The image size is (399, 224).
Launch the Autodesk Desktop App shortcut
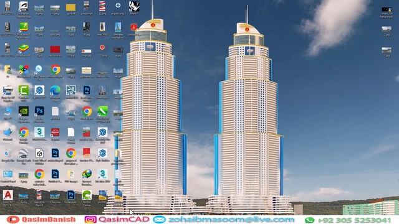pyautogui.click(x=24, y=7)
